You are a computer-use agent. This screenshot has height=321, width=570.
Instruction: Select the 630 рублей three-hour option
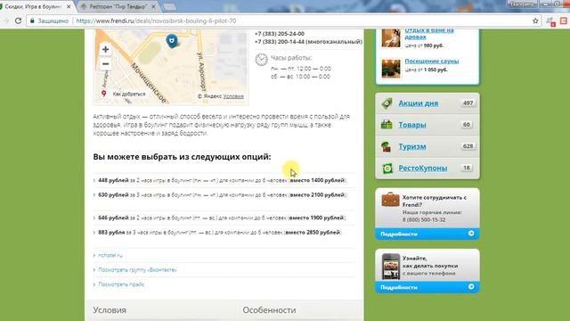click(223, 194)
